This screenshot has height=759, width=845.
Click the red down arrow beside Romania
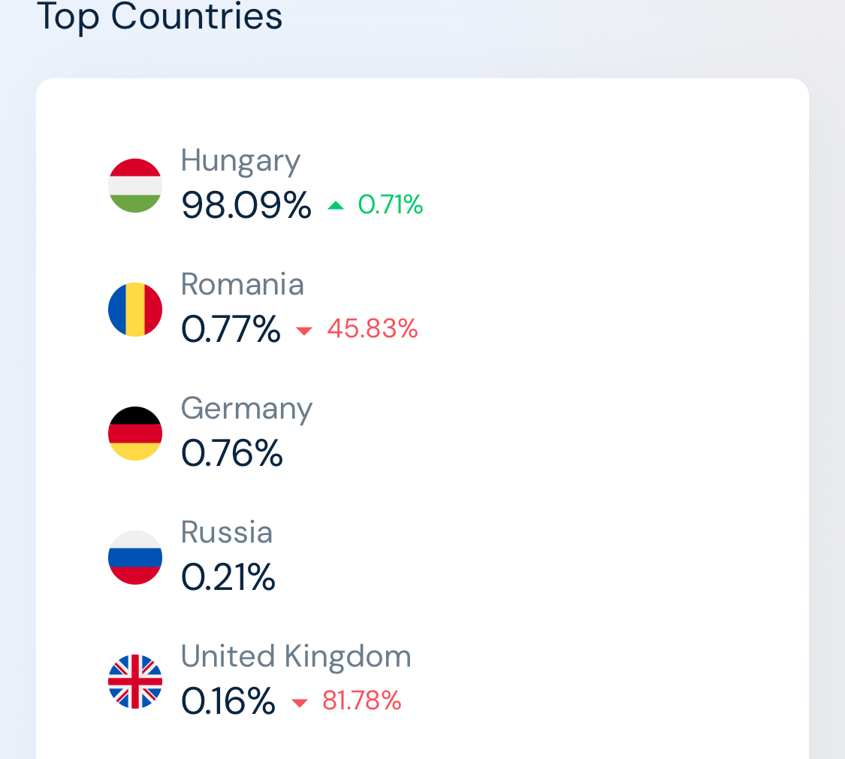[304, 331]
